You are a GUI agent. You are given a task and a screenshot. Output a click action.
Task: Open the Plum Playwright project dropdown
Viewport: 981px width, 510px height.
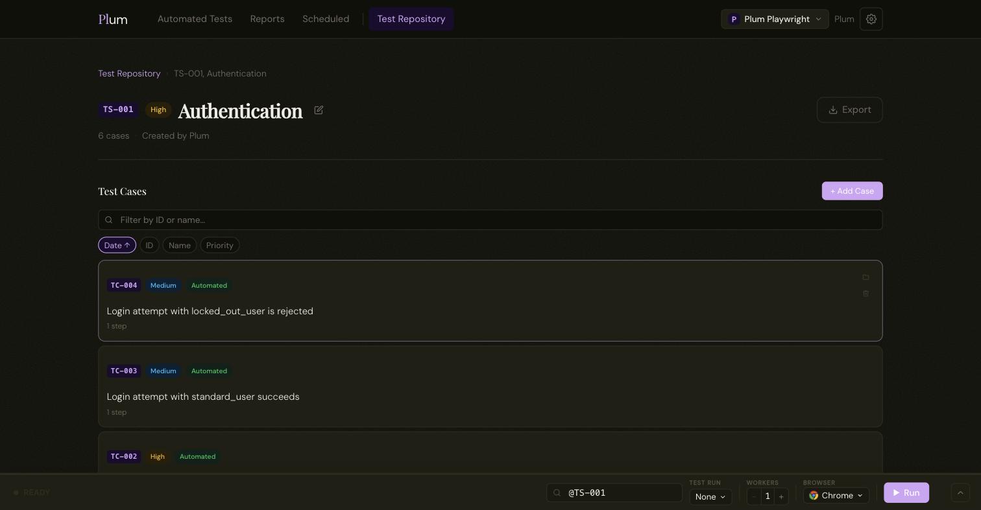775,19
